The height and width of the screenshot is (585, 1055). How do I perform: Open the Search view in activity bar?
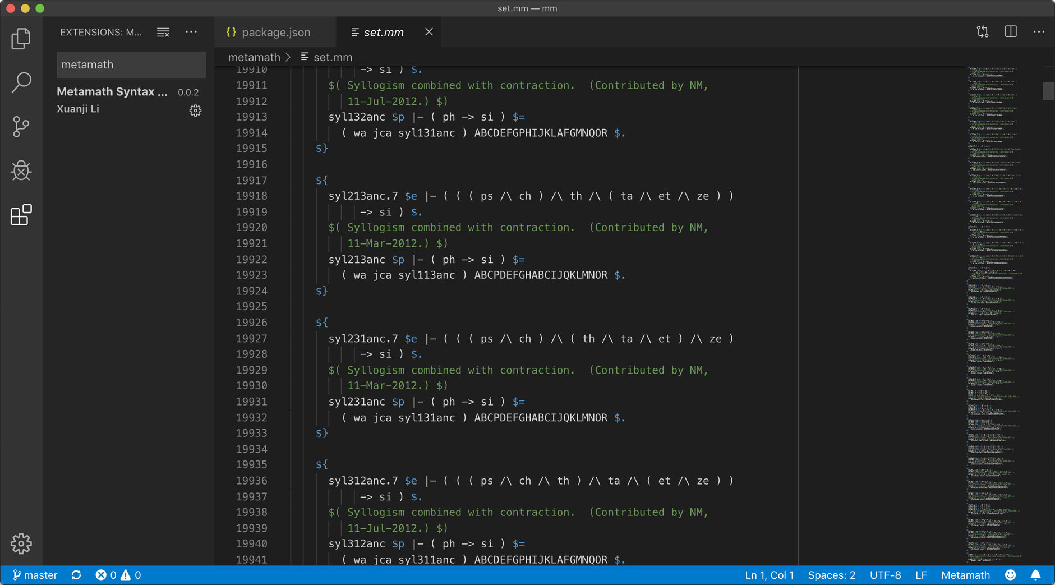click(21, 82)
